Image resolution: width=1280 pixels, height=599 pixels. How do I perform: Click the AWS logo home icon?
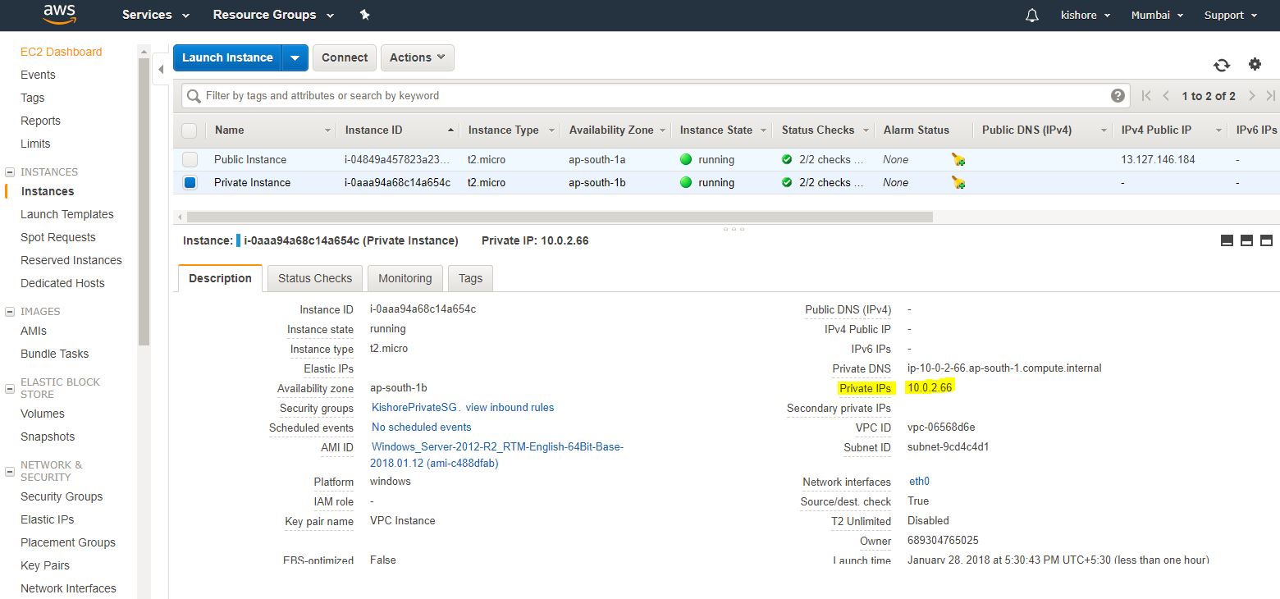pyautogui.click(x=60, y=14)
